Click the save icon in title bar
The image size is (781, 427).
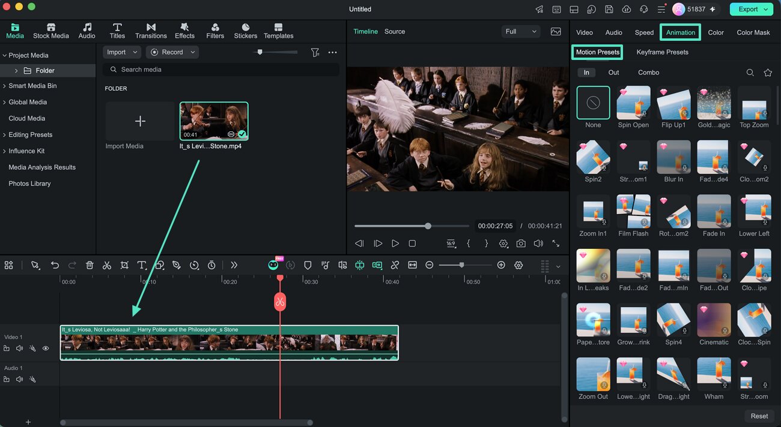(x=609, y=9)
